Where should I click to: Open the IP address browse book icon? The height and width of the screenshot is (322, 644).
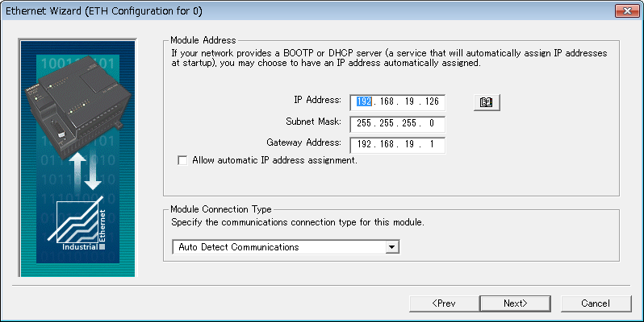tap(486, 102)
